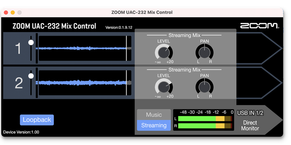The width and height of the screenshot is (291, 145).
Task: Switch to Music mix mode
Action: pos(154,115)
